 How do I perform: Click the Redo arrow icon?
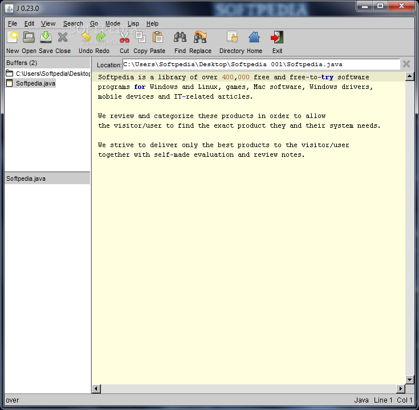click(101, 37)
